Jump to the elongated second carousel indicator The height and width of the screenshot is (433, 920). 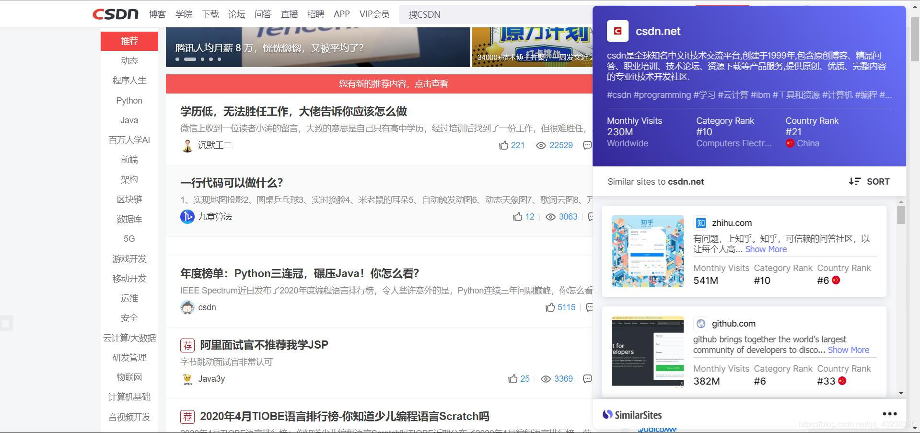click(x=190, y=59)
